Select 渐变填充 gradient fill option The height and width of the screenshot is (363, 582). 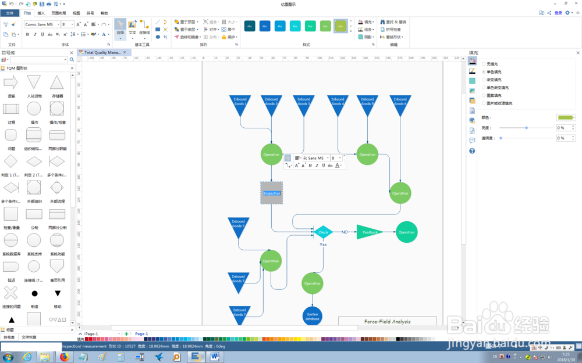[491, 80]
